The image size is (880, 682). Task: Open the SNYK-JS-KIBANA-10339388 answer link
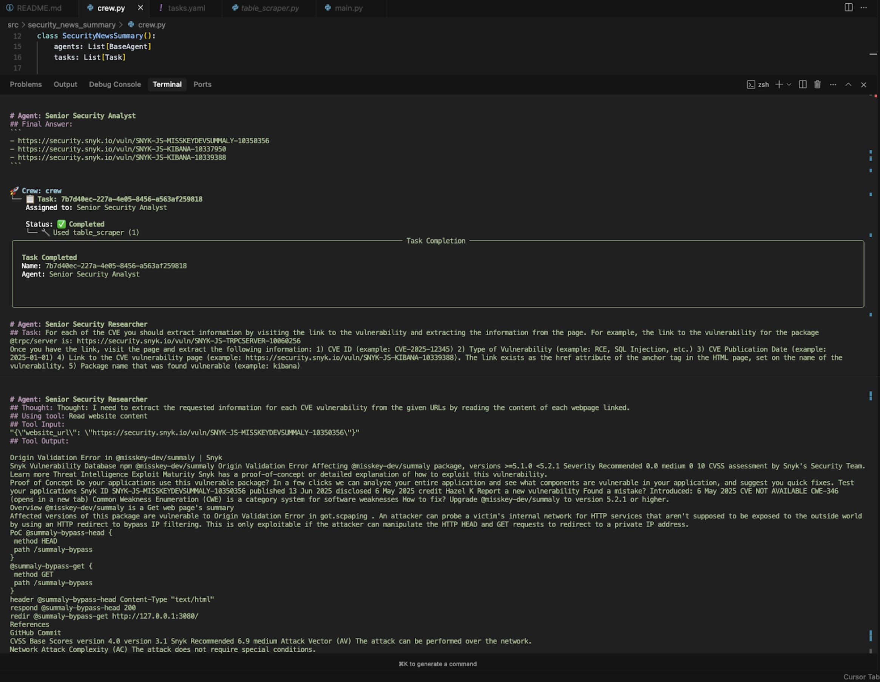[x=122, y=157]
